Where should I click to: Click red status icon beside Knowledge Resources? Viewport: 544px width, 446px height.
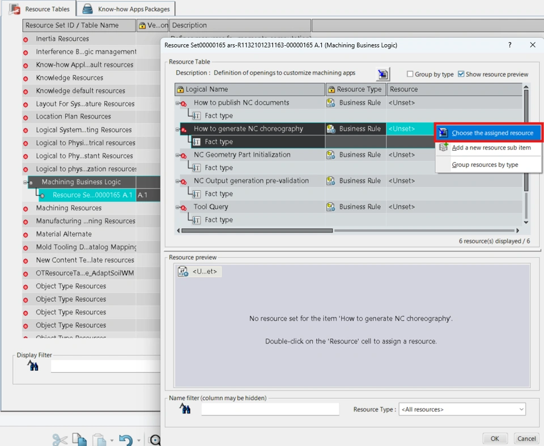(25, 79)
